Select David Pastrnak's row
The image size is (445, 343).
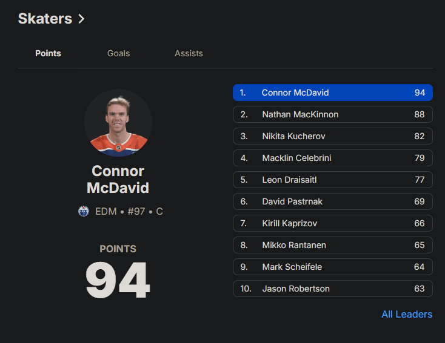pyautogui.click(x=332, y=201)
